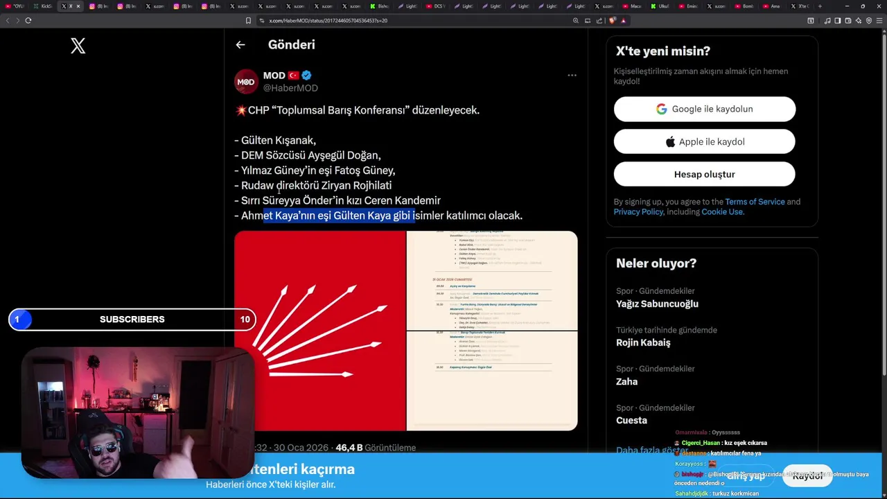Reload the page with the refresh icon
Screen dimensions: 887x499
(28, 20)
